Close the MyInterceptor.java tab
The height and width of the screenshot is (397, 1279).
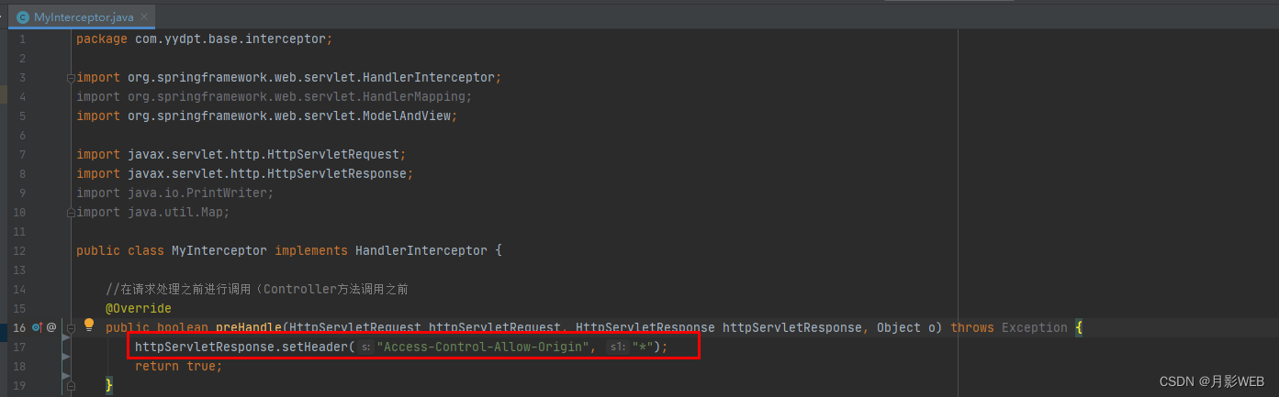click(x=144, y=17)
